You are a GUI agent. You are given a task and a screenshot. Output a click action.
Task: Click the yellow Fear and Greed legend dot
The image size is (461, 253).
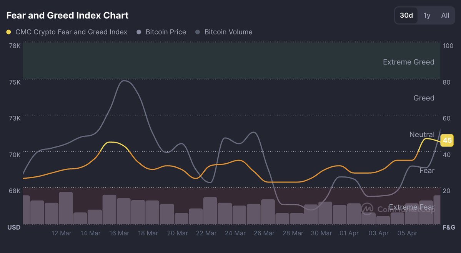tap(9, 32)
